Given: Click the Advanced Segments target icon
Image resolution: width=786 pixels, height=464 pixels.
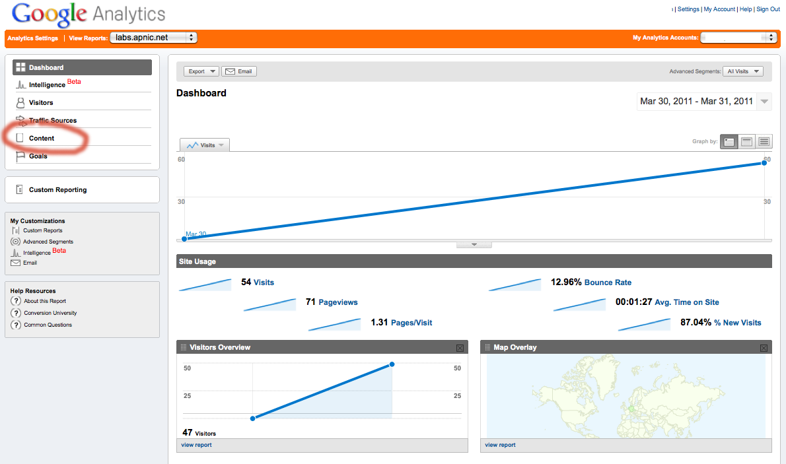Looking at the screenshot, I should pyautogui.click(x=16, y=242).
